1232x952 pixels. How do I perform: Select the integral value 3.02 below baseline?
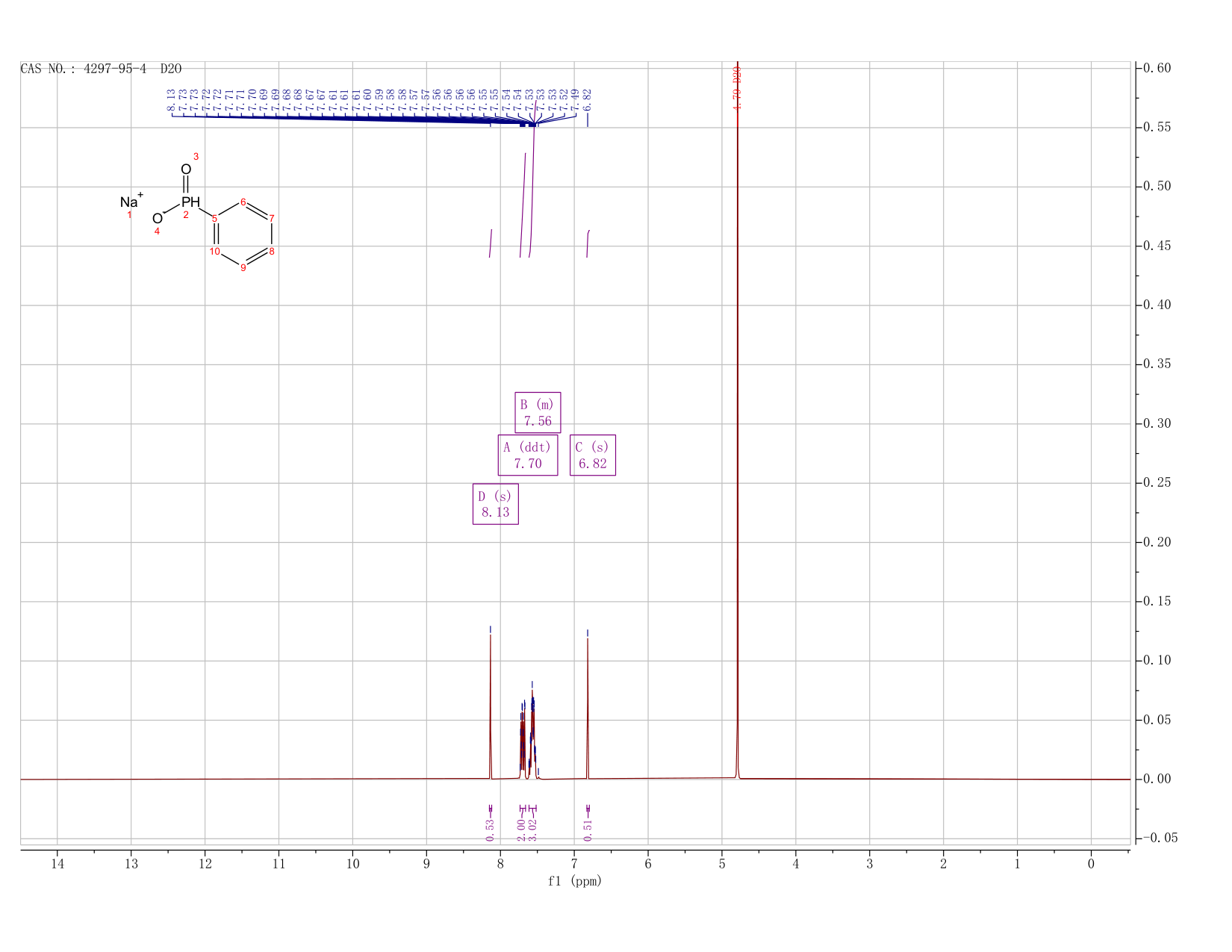(x=533, y=829)
